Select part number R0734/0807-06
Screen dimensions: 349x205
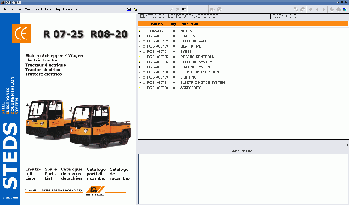pos(157,62)
